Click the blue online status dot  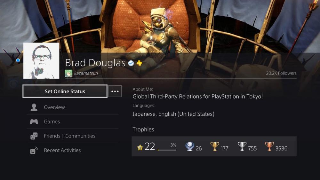point(18,60)
